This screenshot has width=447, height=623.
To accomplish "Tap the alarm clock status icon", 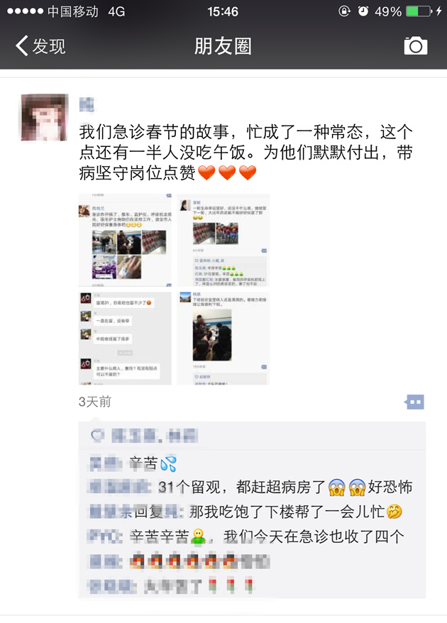I will (363, 11).
